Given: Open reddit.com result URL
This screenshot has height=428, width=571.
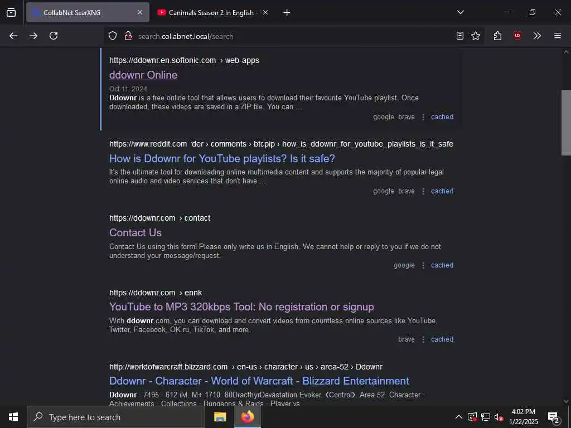Looking at the screenshot, I should [281, 144].
